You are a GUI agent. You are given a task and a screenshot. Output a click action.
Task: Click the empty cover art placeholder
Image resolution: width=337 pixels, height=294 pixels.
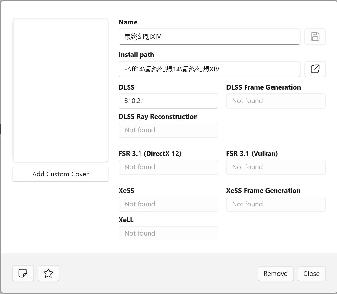point(60,90)
